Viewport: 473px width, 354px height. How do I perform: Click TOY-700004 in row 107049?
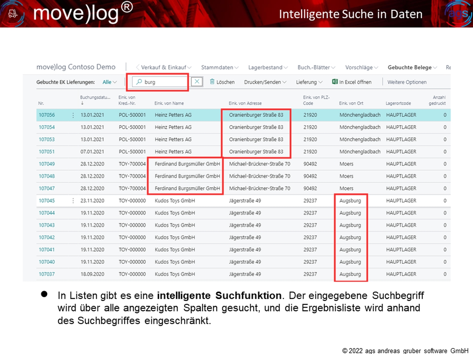[x=132, y=164]
